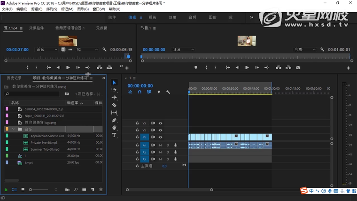Toggle lock on track V2
This screenshot has width=357, height=201.
coord(137,130)
